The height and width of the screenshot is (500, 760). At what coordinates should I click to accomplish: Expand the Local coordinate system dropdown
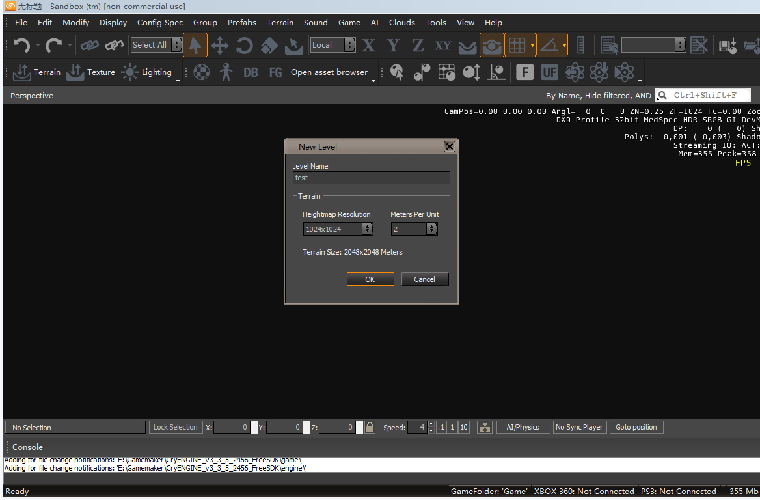(349, 45)
